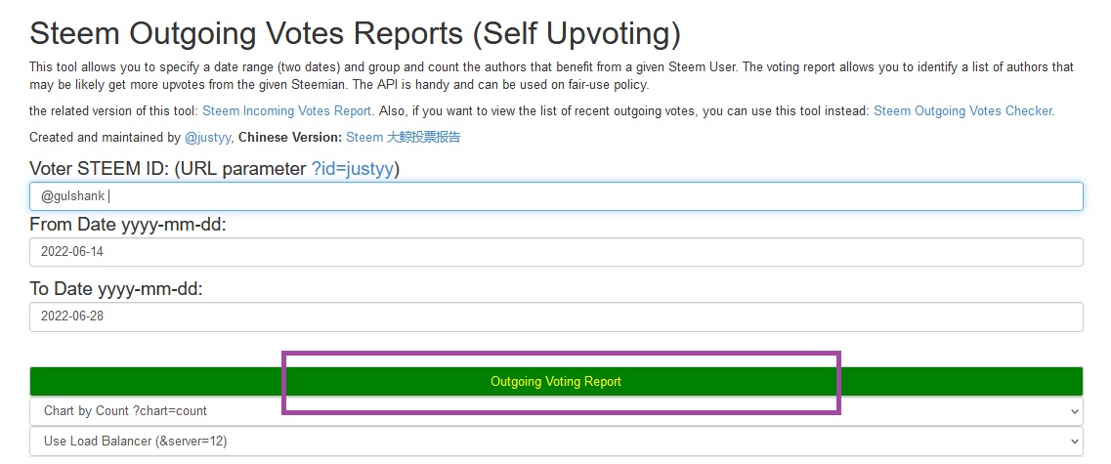Select the To Date field showing 2022-06-28
Viewport: 1111px width, 464px height.
coord(556,316)
